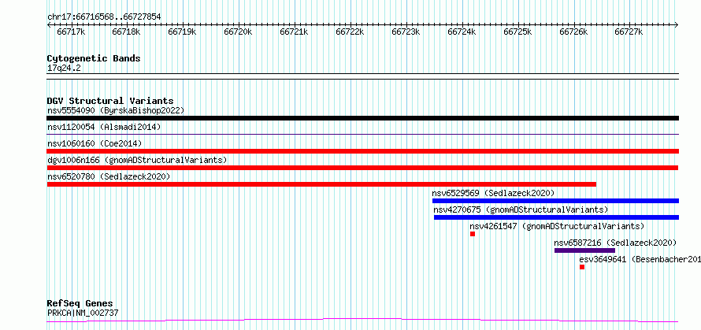Click the 66724k ruler position
This screenshot has width=701, height=330.
coord(462,32)
